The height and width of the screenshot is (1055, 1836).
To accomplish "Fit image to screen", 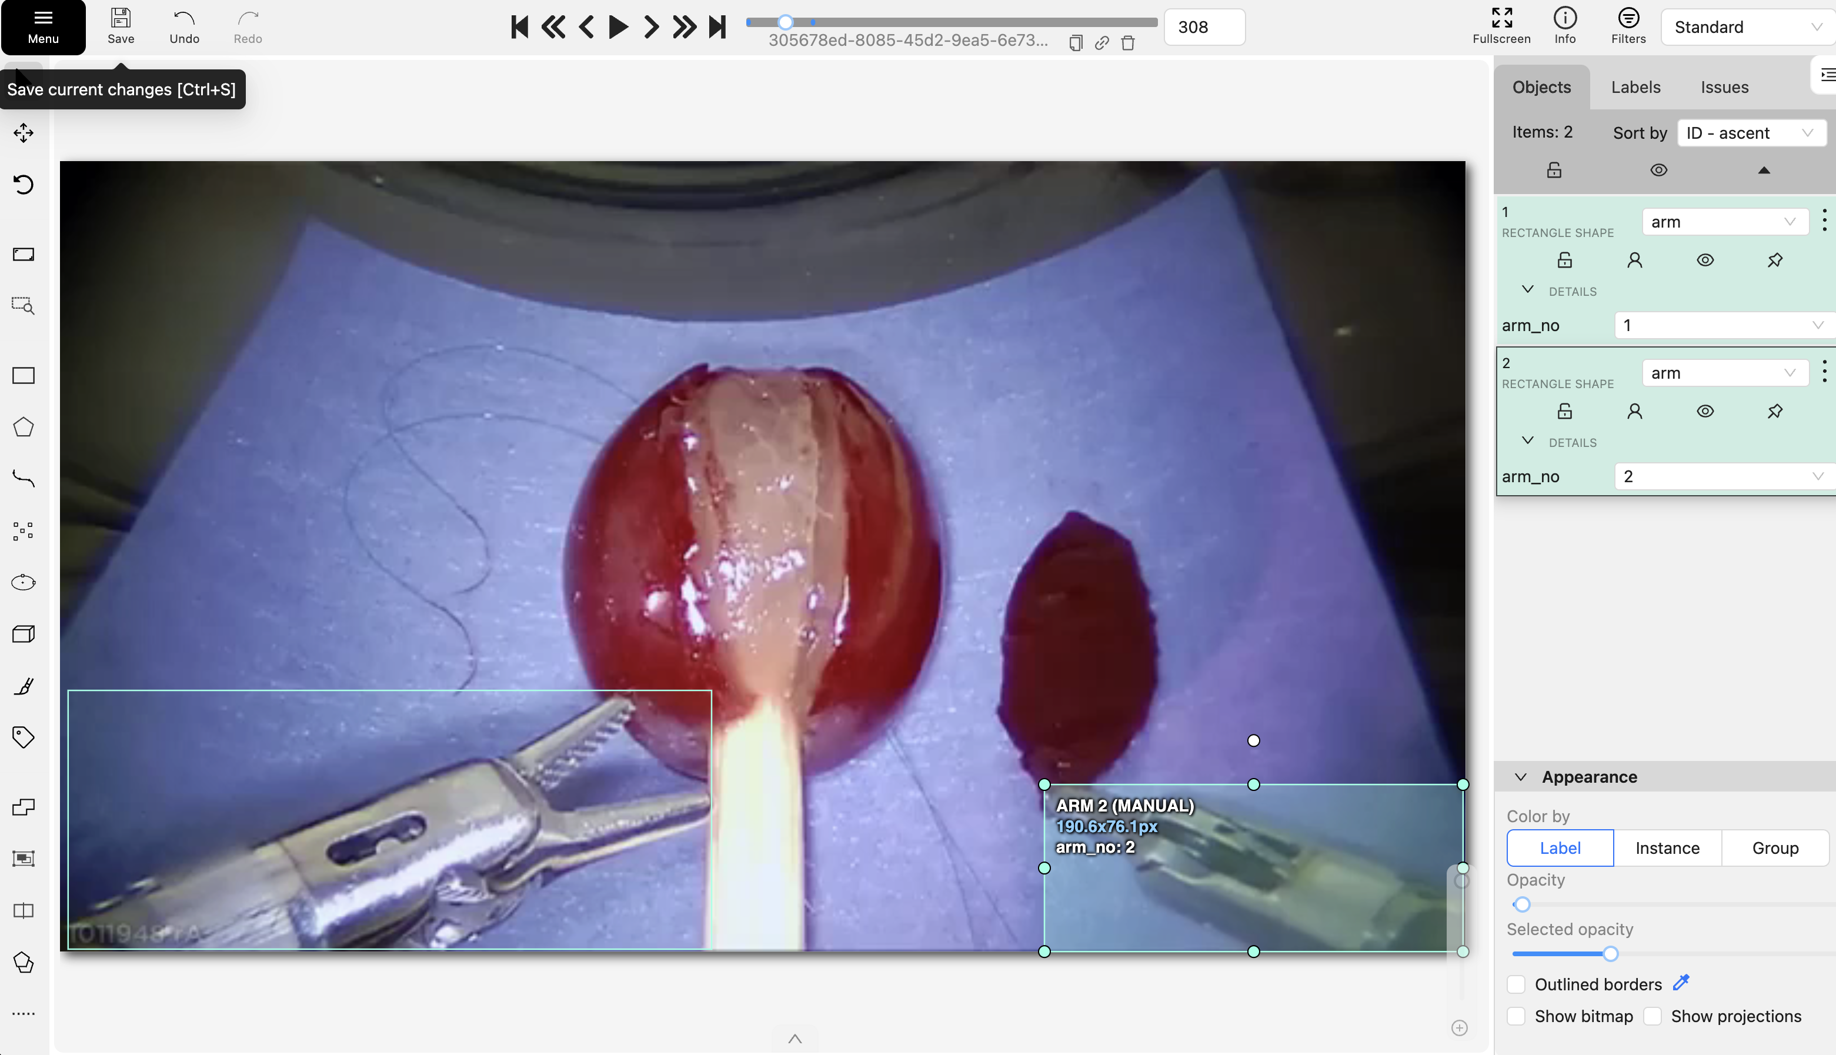I will (x=23, y=254).
